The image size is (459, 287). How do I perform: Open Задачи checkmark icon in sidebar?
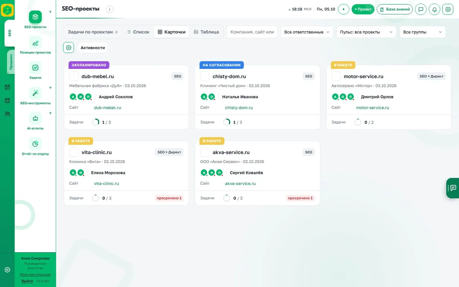35,68
